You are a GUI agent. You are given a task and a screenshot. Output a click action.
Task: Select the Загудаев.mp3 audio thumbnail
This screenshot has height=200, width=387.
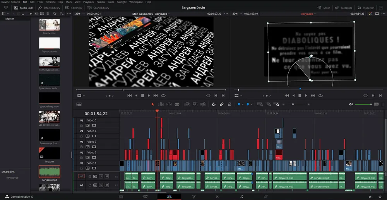click(x=50, y=172)
